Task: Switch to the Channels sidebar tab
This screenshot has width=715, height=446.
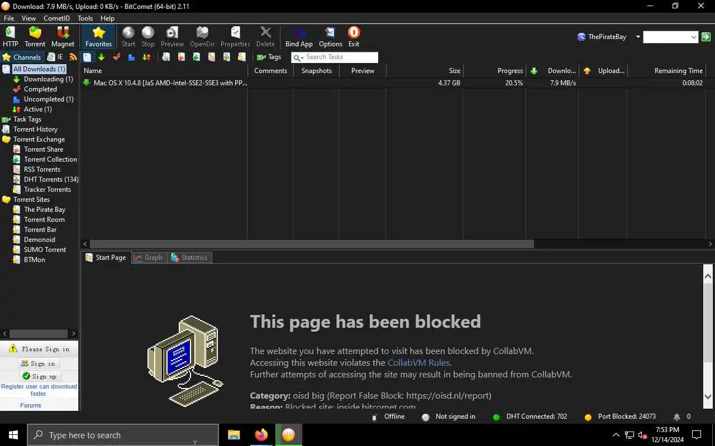Action: (22, 57)
